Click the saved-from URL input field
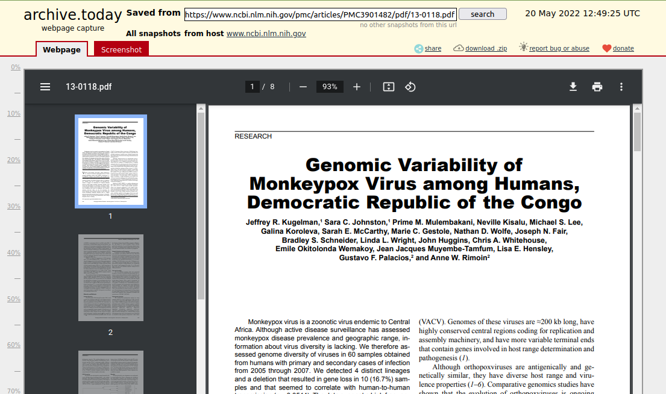The height and width of the screenshot is (394, 666). click(x=321, y=14)
